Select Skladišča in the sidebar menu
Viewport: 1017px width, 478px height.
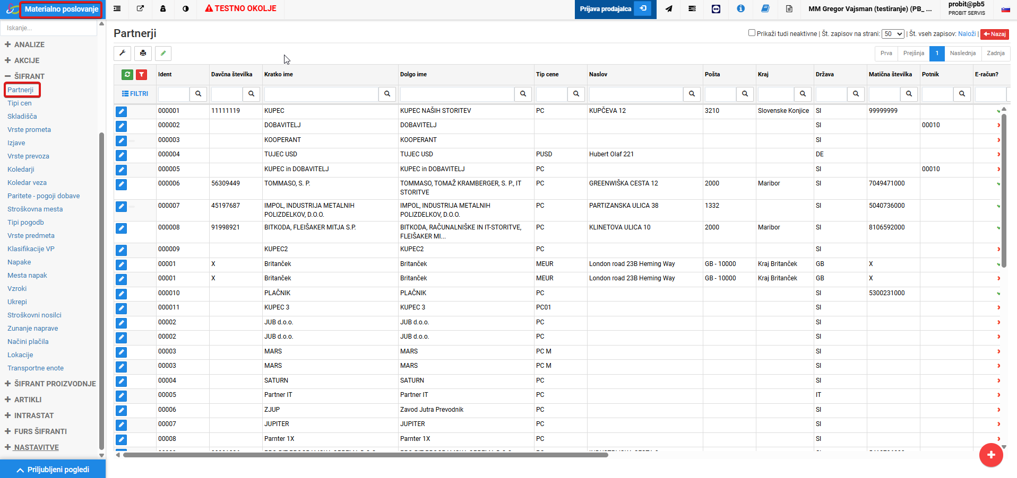pos(22,117)
